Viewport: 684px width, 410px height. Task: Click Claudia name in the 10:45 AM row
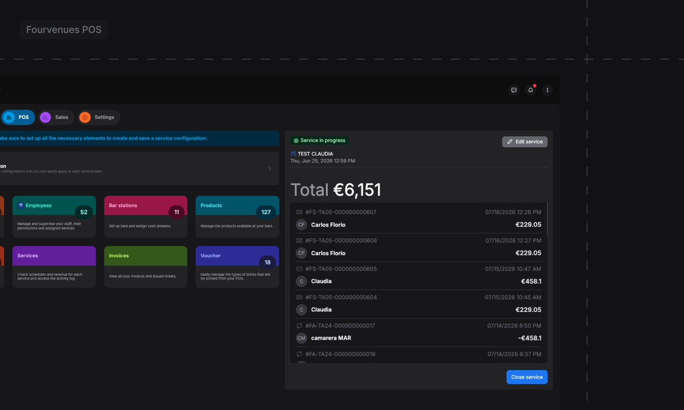[x=321, y=310]
